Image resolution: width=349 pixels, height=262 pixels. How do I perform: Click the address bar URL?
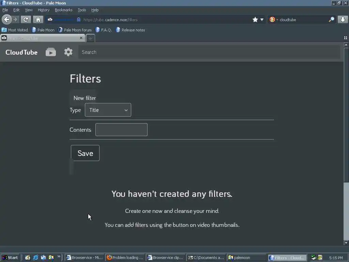111,19
